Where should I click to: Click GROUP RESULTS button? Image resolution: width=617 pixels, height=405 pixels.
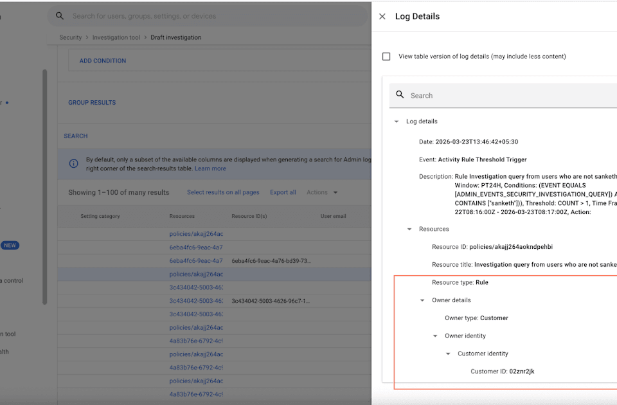92,103
